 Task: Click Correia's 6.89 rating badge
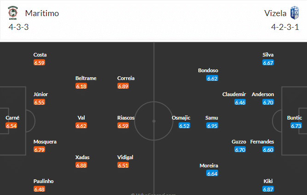pos(123,86)
